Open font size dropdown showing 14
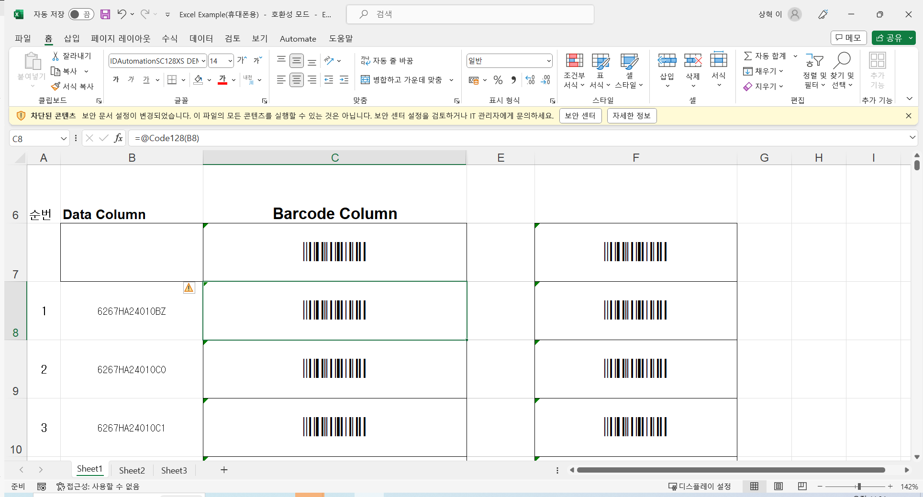 pyautogui.click(x=230, y=61)
